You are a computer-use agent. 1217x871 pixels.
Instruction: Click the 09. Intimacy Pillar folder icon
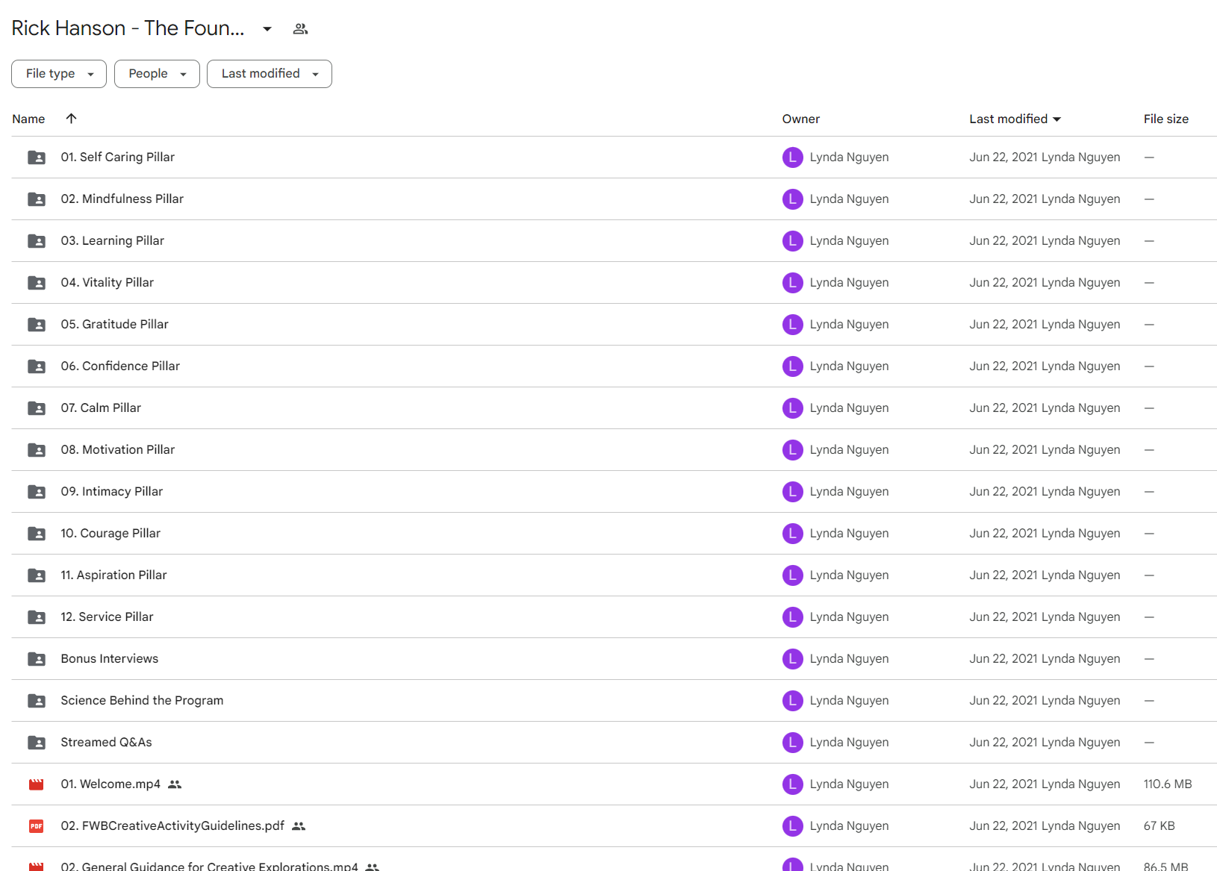coord(37,492)
